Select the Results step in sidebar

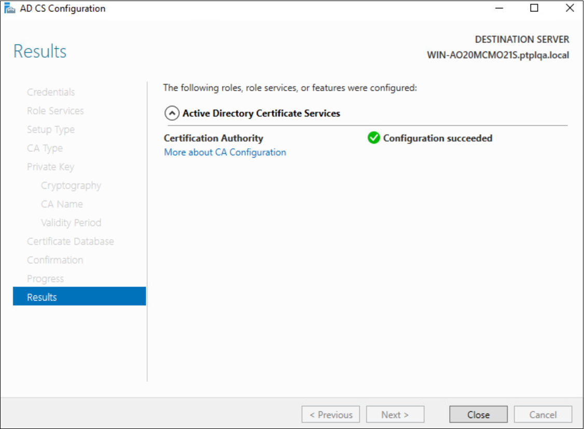click(79, 296)
